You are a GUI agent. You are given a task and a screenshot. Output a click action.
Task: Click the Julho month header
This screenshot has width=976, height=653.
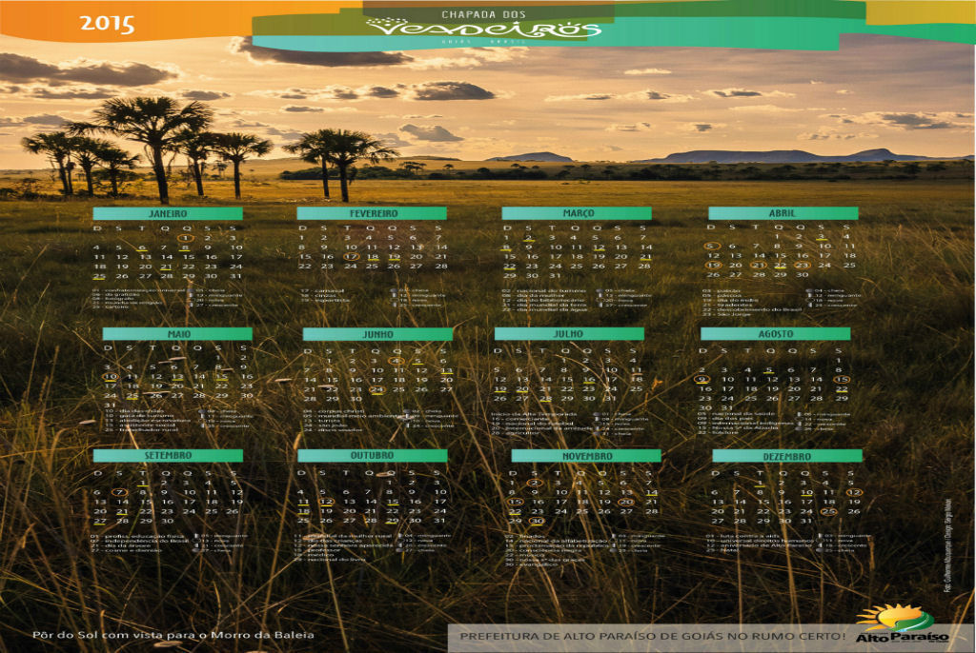569,334
